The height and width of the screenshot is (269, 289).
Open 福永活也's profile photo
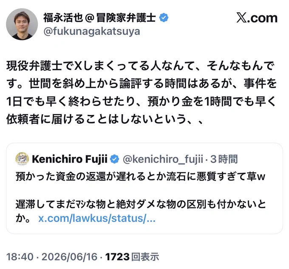[22, 24]
